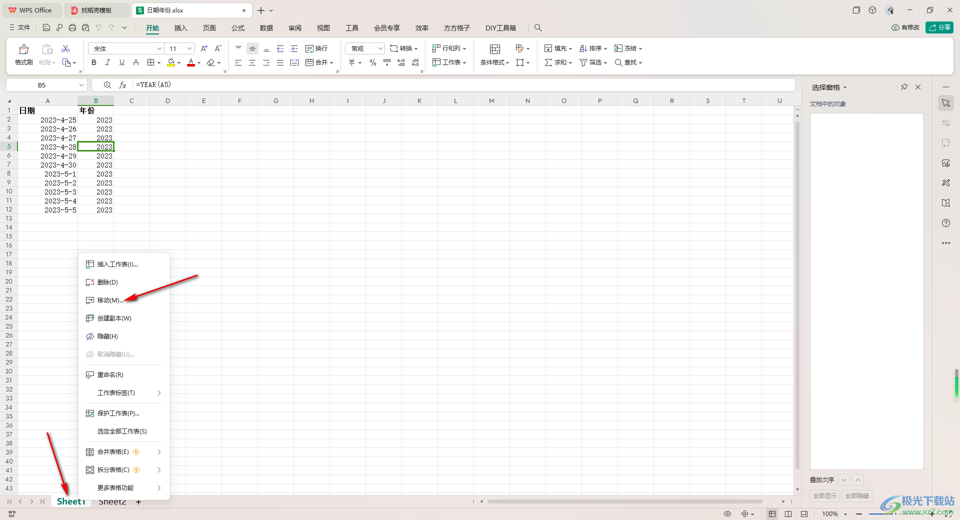
Task: Switch to page layout view status icon
Action: [788, 514]
